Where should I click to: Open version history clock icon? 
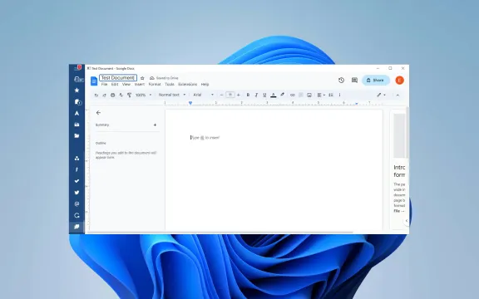click(x=341, y=81)
